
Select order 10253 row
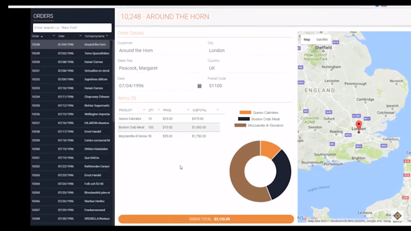pyautogui.click(x=71, y=88)
